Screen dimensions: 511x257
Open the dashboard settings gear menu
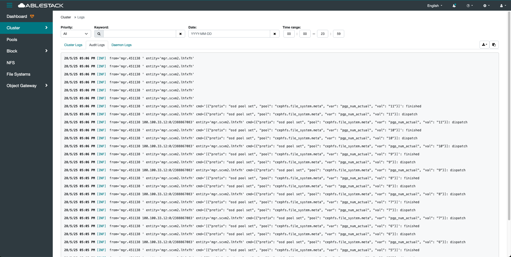click(x=486, y=6)
